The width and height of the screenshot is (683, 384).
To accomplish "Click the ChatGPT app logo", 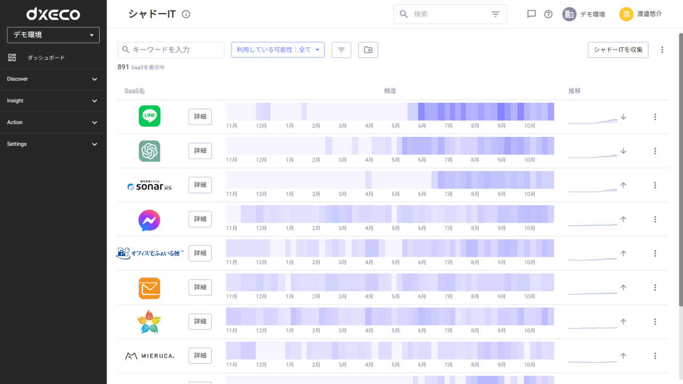I will click(x=149, y=151).
